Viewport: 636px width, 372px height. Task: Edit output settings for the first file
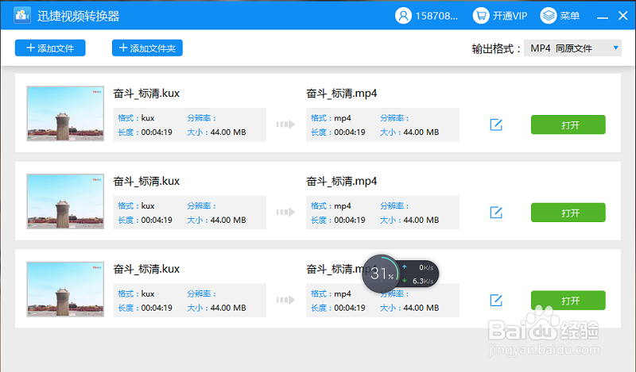point(496,125)
